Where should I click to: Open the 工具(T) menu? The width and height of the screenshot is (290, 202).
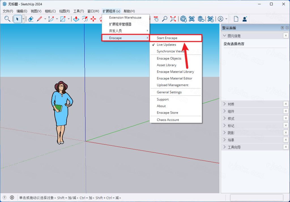point(79,11)
